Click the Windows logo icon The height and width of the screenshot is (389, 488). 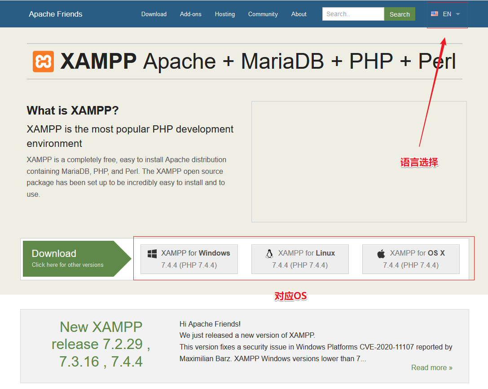tap(152, 253)
